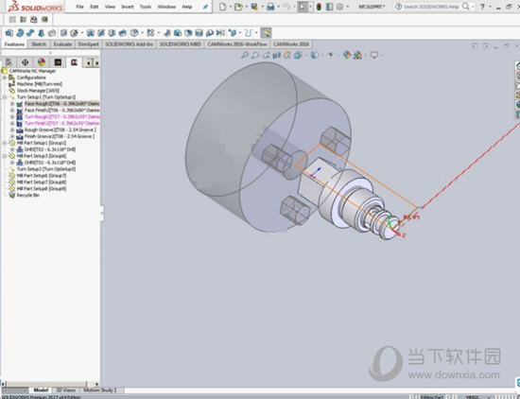Switch to the Sketch tab

pyautogui.click(x=39, y=44)
